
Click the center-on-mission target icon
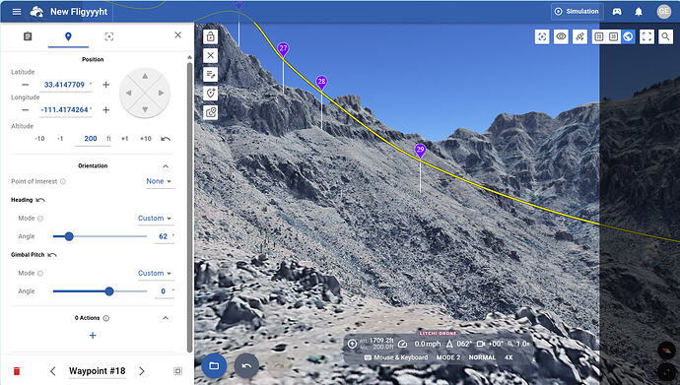click(542, 36)
